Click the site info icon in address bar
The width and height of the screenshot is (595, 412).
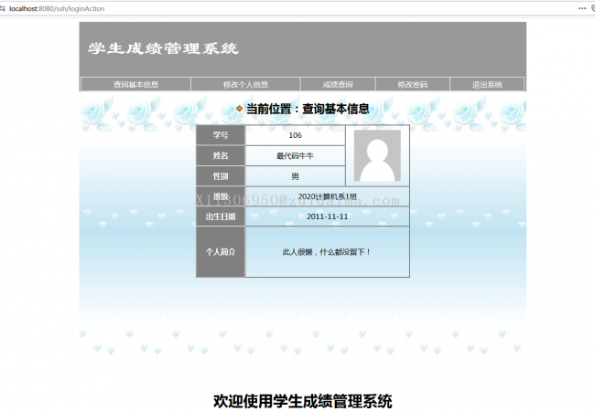pyautogui.click(x=4, y=7)
